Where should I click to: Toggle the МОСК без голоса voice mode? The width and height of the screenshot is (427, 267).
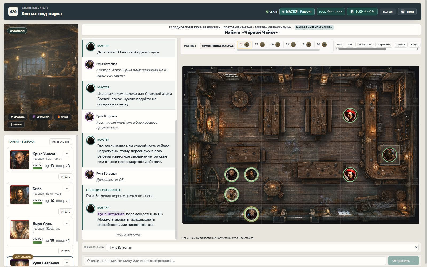(x=331, y=11)
